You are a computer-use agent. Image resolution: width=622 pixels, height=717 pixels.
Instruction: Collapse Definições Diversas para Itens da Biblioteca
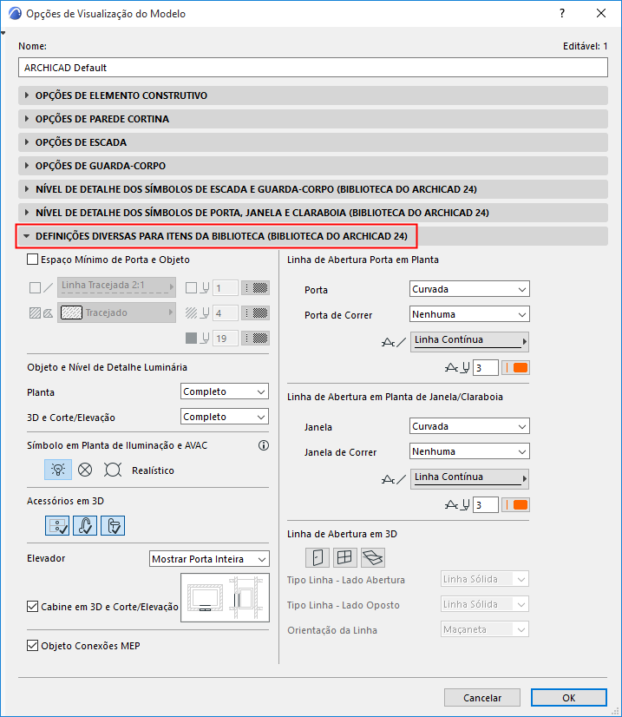(x=313, y=236)
